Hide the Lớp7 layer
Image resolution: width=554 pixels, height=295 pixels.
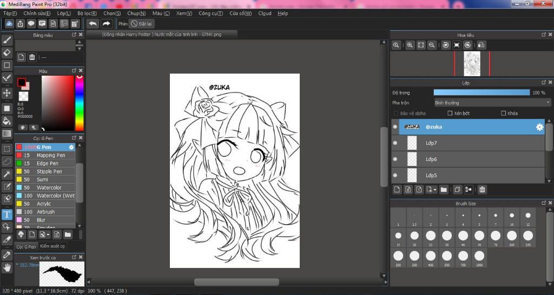pos(395,143)
